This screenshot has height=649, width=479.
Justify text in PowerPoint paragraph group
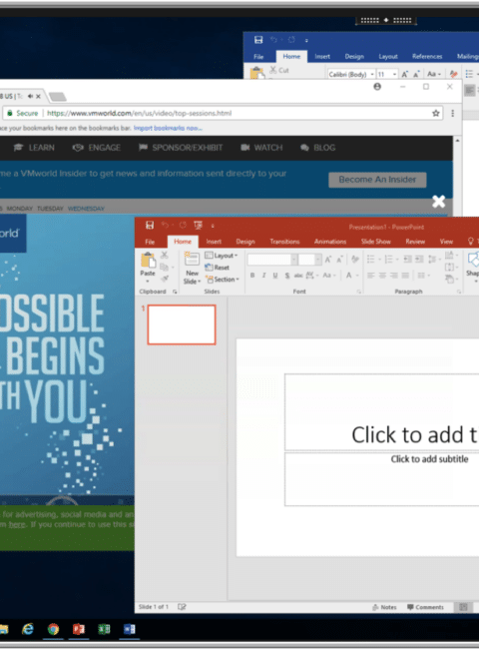[405, 276]
